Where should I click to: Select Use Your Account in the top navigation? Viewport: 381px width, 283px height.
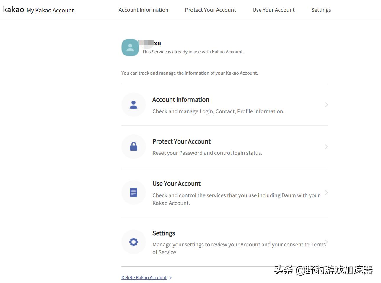273,10
